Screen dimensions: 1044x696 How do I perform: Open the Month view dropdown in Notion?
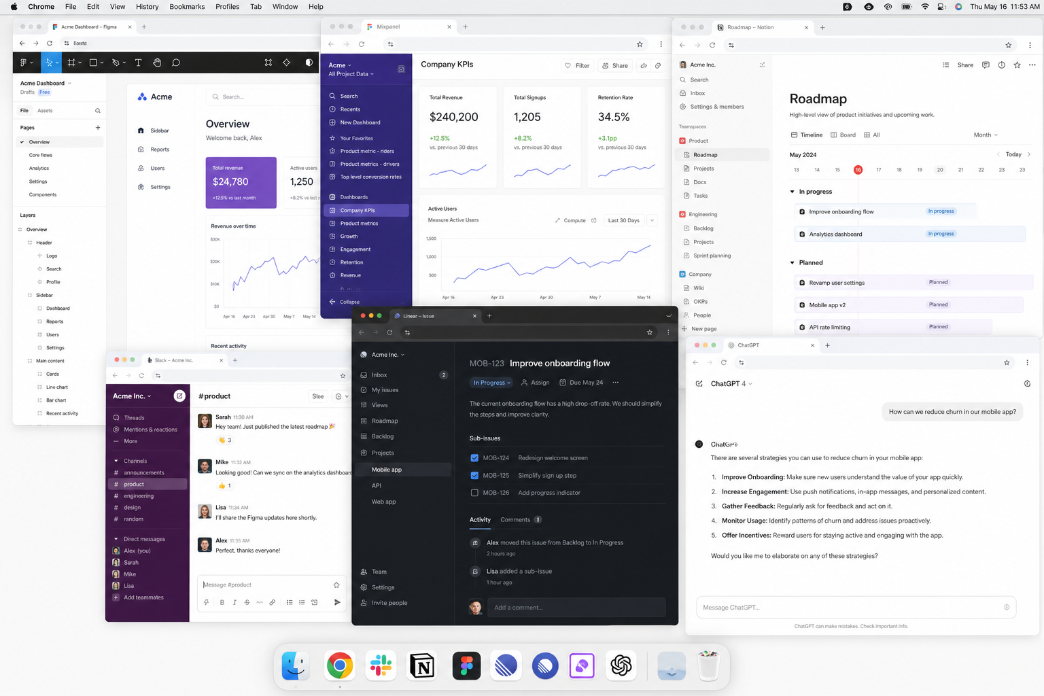pyautogui.click(x=986, y=135)
